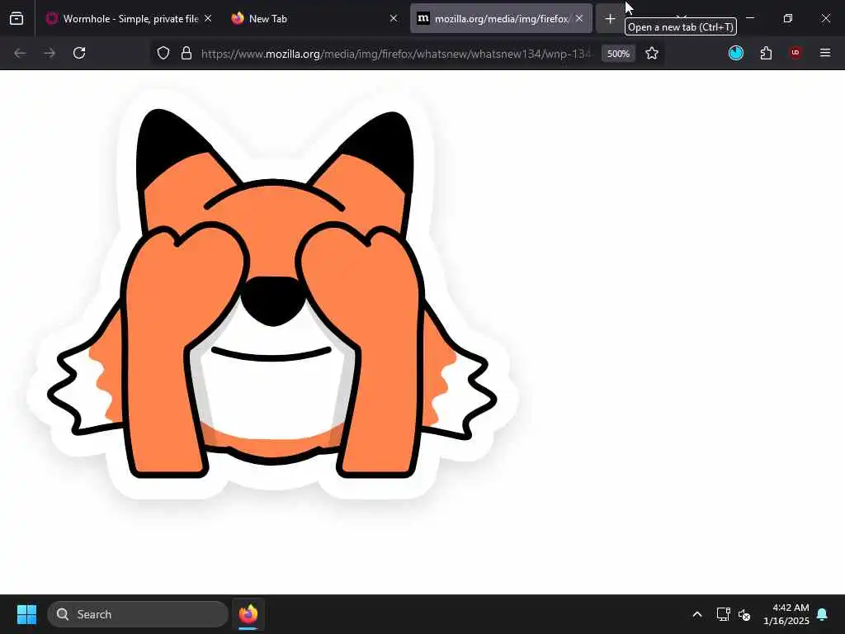The width and height of the screenshot is (845, 634).
Task: Reload the current page
Action: [x=79, y=54]
